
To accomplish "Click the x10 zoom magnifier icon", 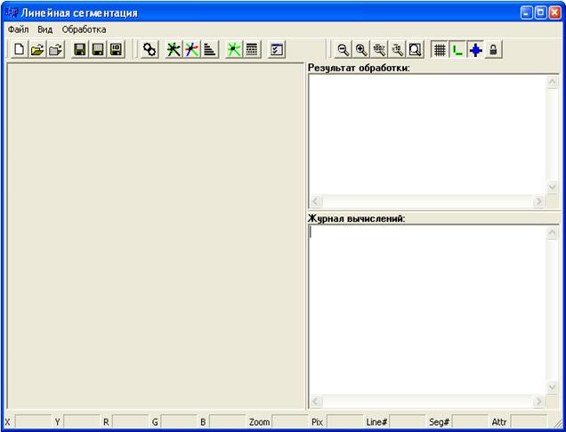I will (x=397, y=50).
